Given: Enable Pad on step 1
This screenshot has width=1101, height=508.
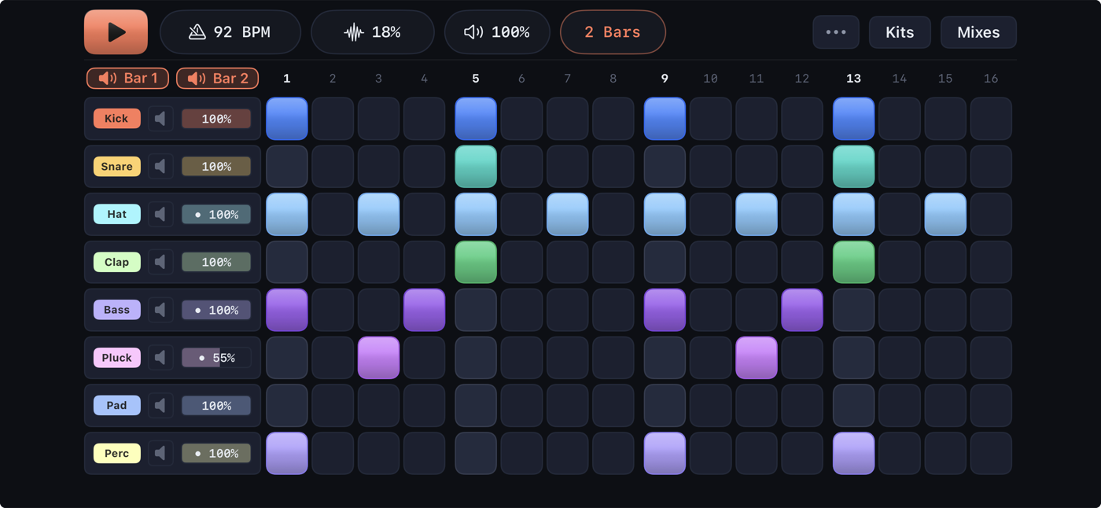Looking at the screenshot, I should click(x=287, y=406).
